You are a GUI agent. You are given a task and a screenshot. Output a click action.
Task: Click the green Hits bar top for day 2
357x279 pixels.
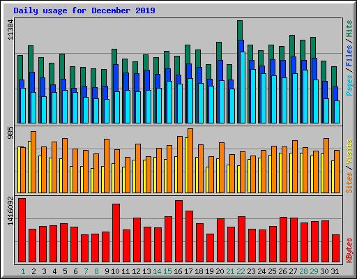31,59
